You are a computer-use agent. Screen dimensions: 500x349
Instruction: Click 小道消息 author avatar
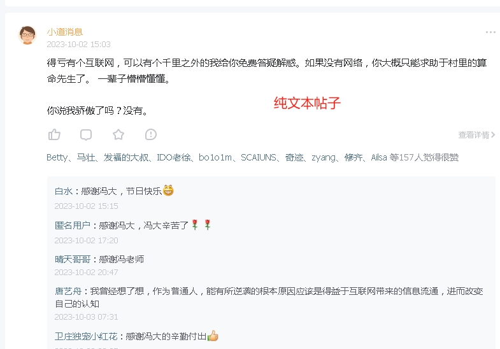[x=27, y=35]
